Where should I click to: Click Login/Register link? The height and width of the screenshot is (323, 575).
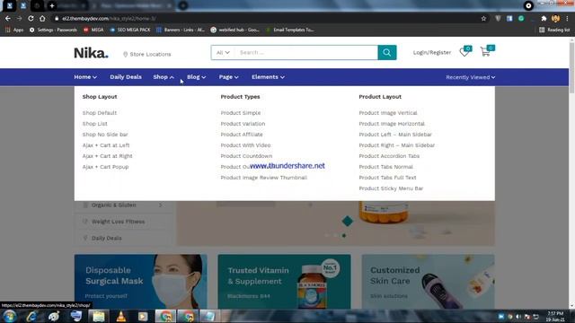click(x=432, y=52)
